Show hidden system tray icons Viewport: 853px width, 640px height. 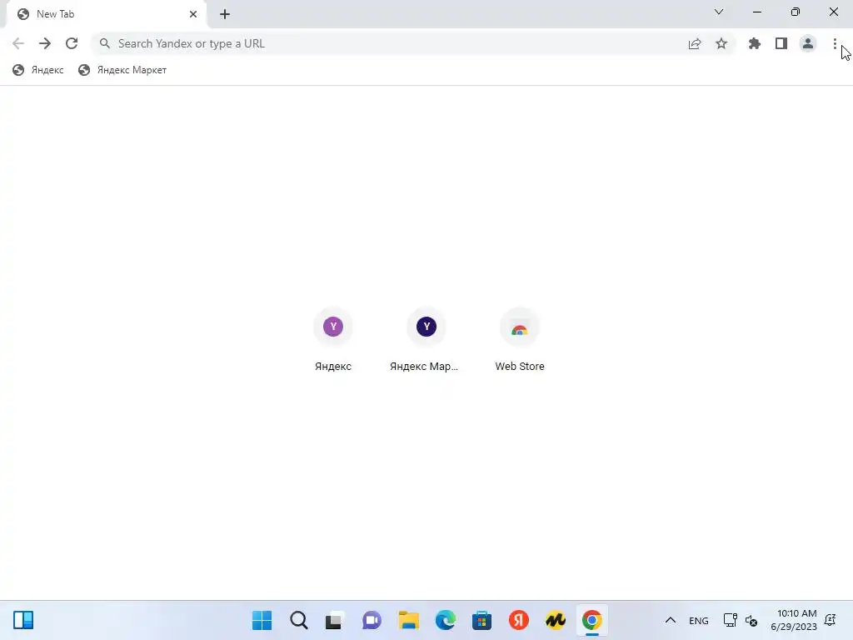[671, 620]
